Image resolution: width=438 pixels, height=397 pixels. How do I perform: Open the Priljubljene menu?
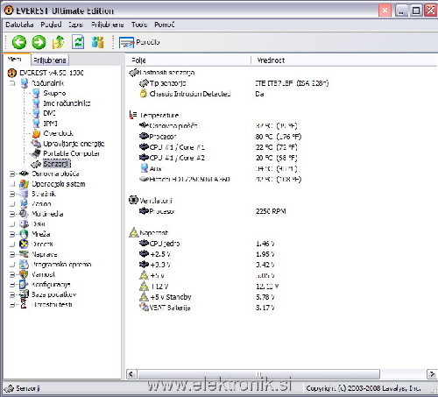(x=107, y=25)
